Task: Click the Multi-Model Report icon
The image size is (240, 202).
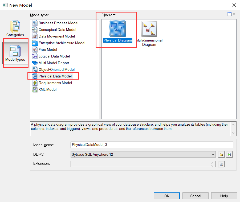Action: [35, 63]
